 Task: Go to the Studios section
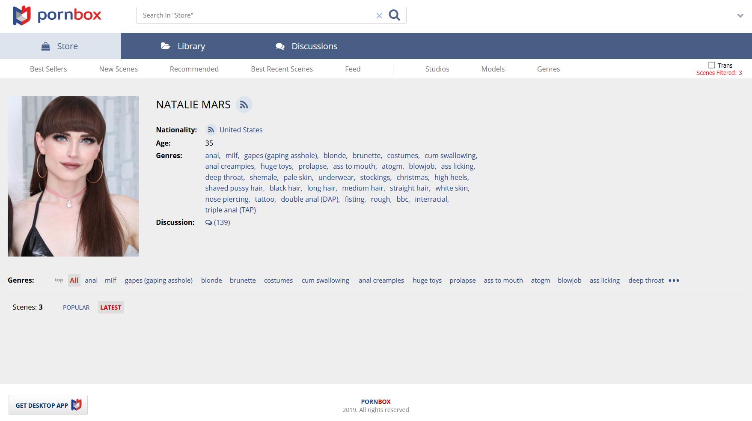pos(437,69)
